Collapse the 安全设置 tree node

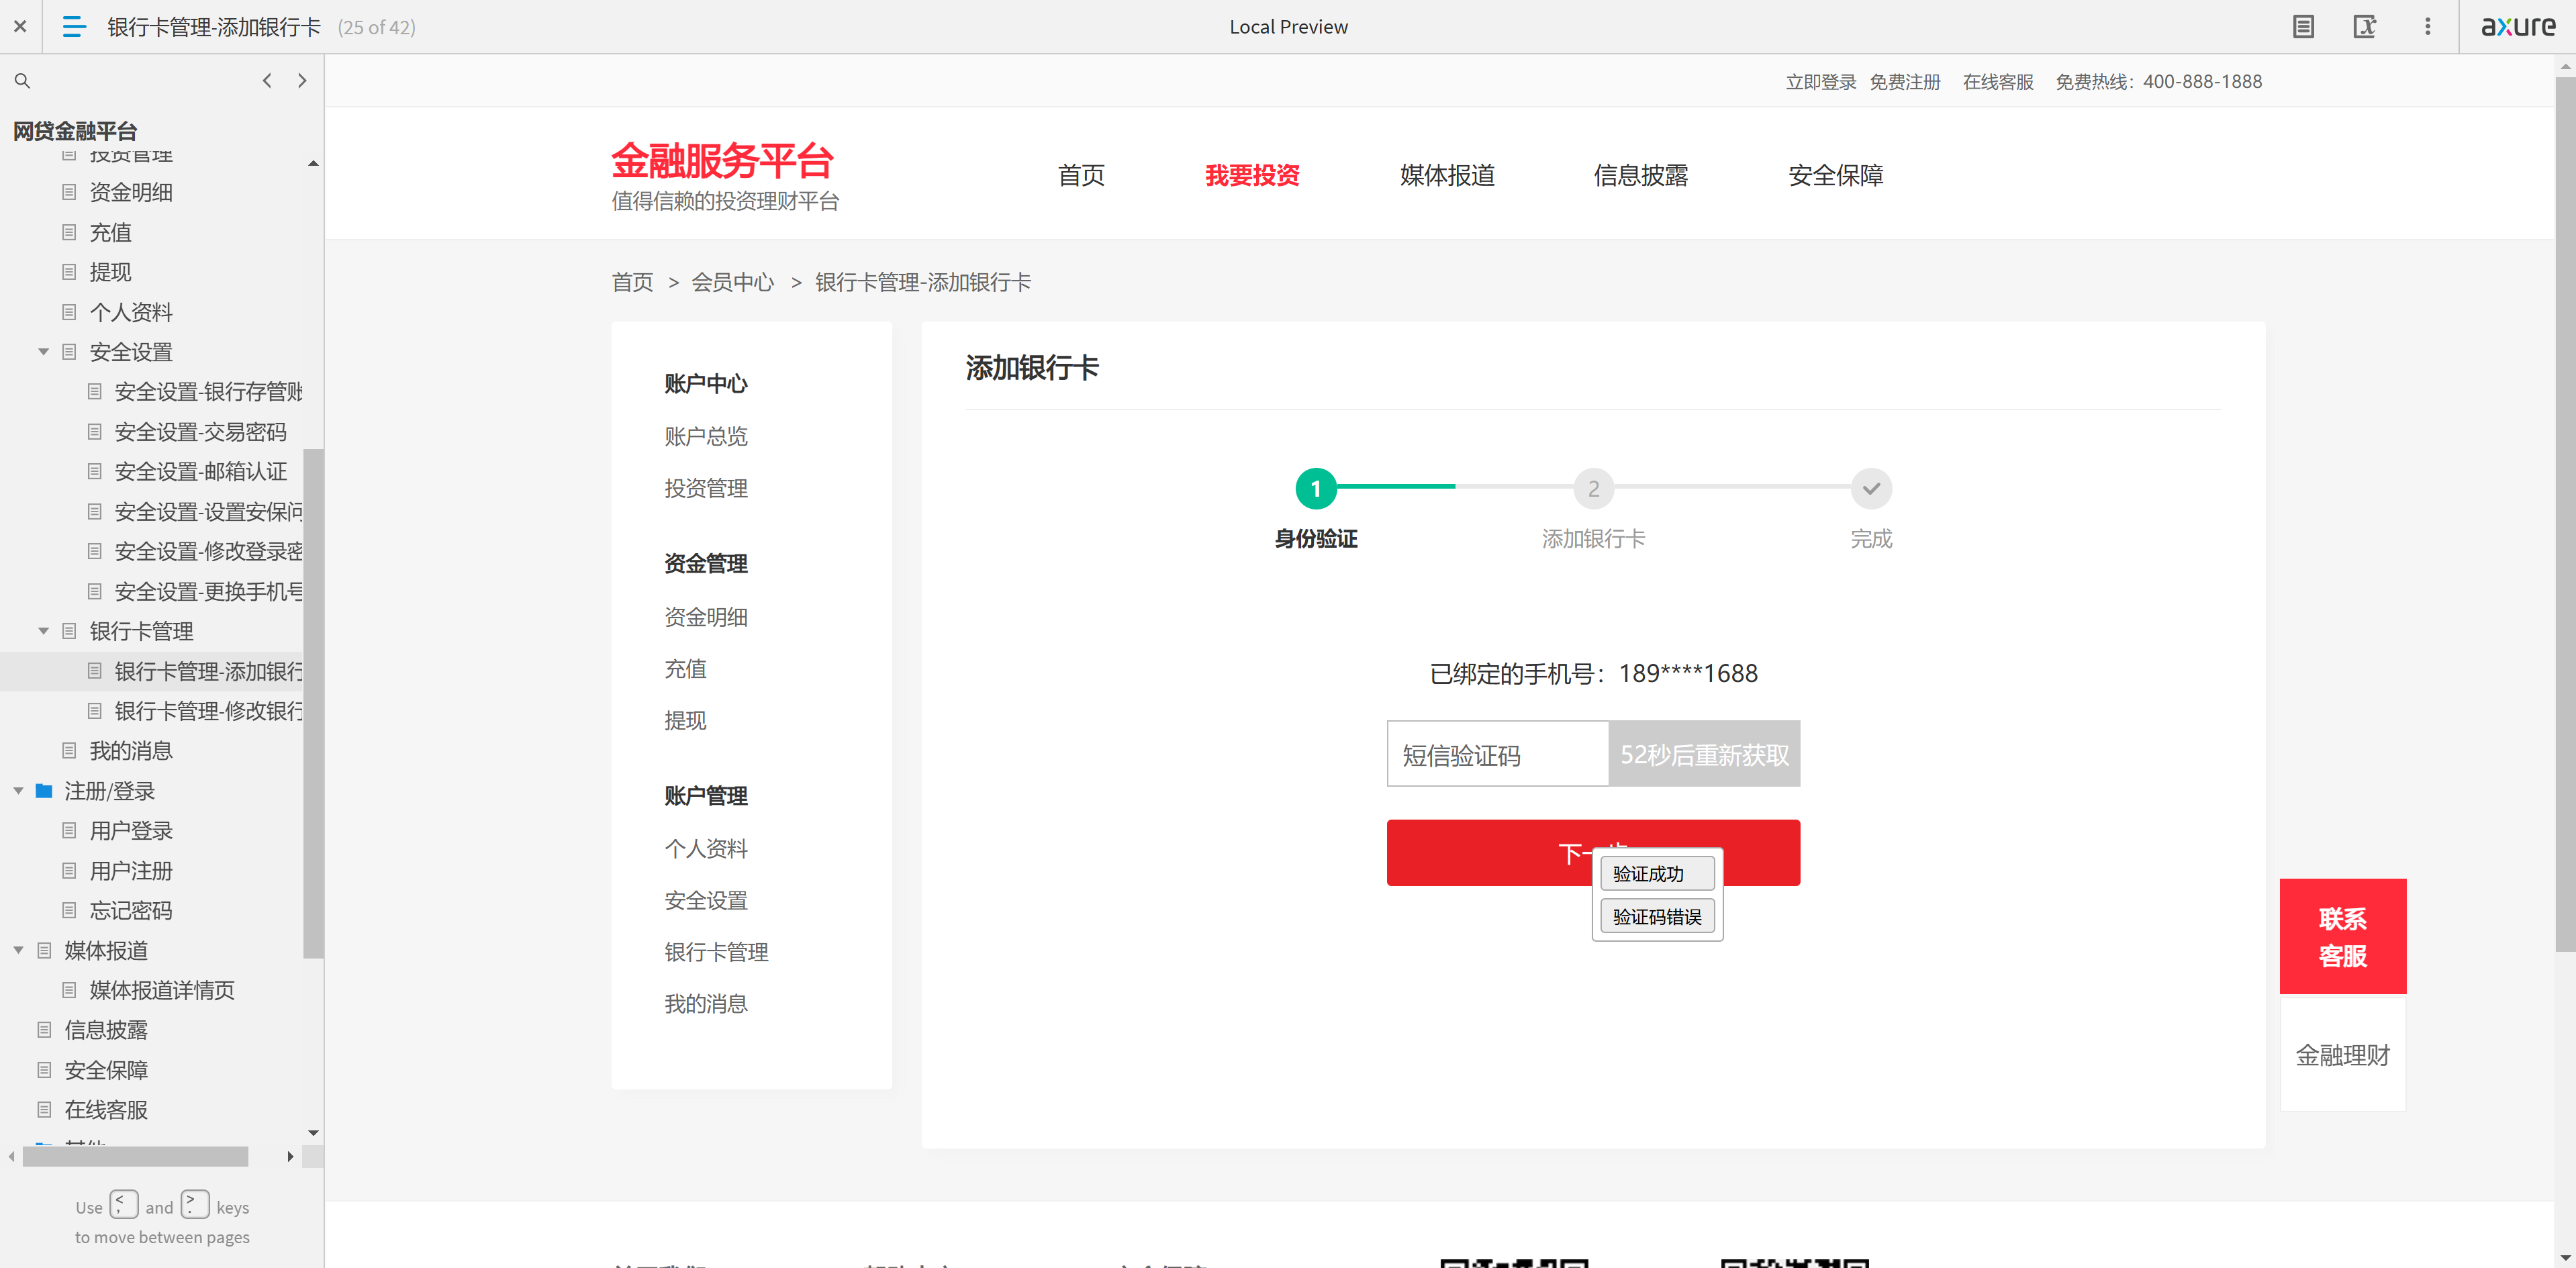click(43, 352)
